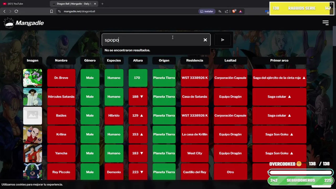The height and width of the screenshot is (189, 336).
Task: Click the Origen column header
Action: pos(164,60)
